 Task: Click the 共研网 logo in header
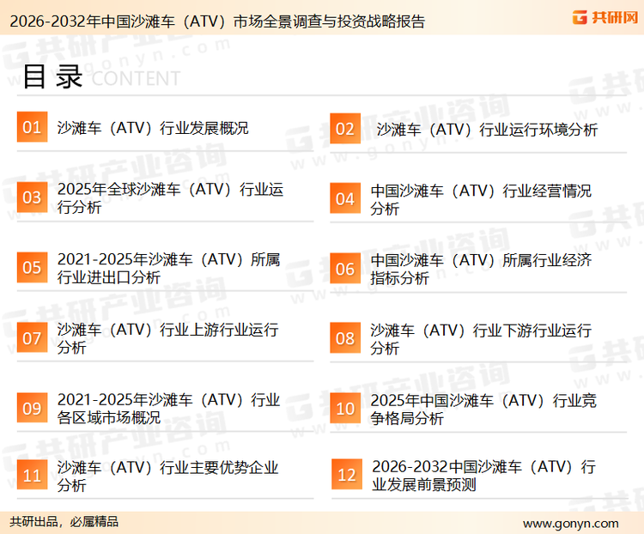click(x=605, y=17)
